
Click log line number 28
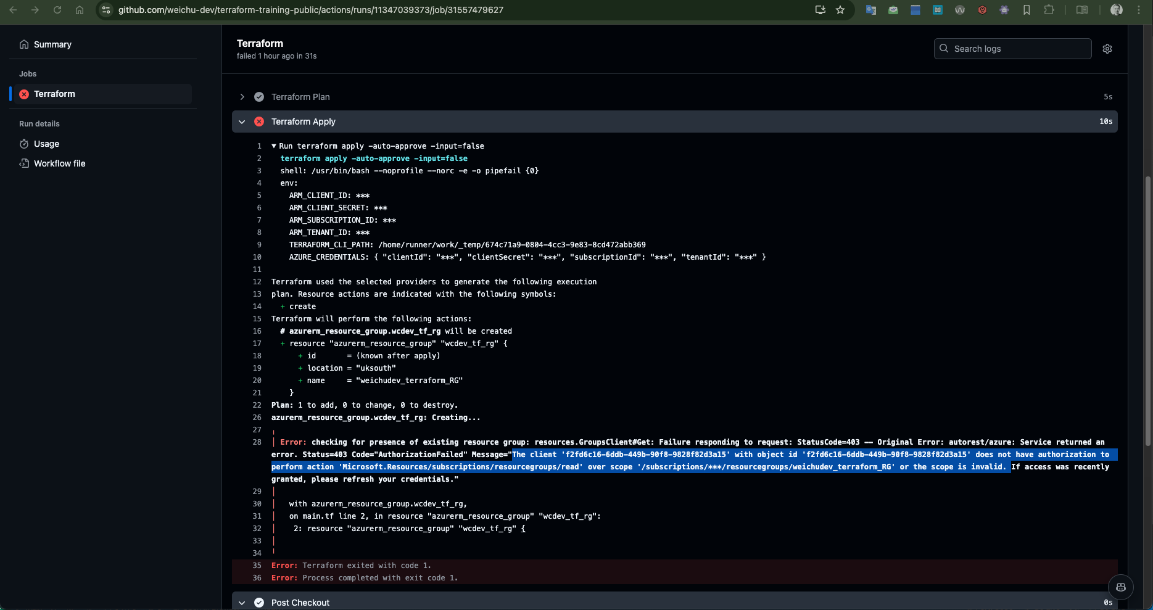click(x=257, y=442)
